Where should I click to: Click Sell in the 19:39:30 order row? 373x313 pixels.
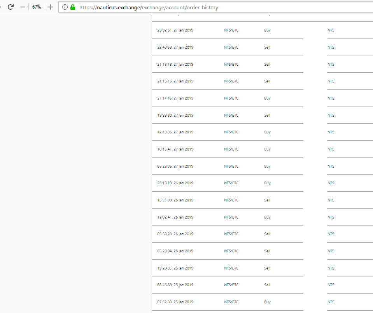267,115
